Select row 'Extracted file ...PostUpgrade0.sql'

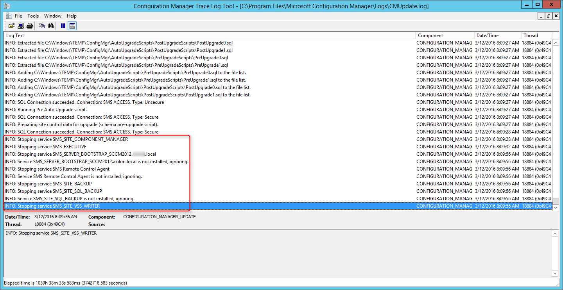pyautogui.click(x=278, y=43)
